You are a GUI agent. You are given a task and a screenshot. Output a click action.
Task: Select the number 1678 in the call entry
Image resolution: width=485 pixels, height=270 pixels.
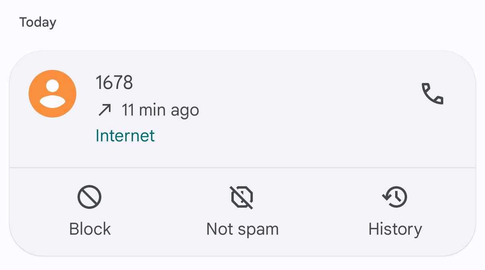coord(114,83)
